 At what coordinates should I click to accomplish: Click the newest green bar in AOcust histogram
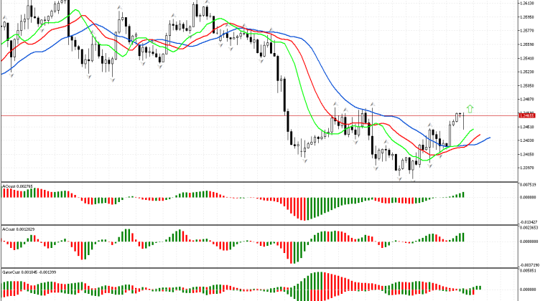pyautogui.click(x=464, y=194)
